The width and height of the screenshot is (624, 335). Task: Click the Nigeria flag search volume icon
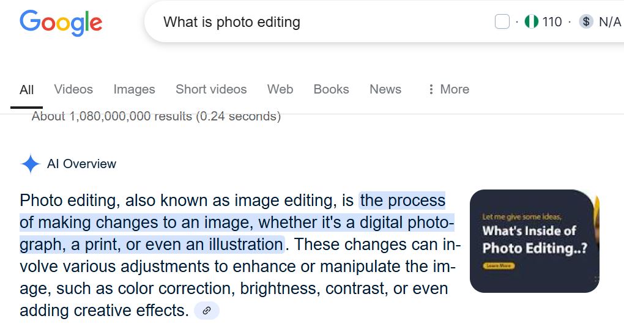point(532,22)
